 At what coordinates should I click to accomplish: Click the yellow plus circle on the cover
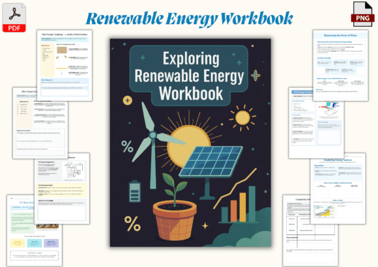[x=128, y=100]
